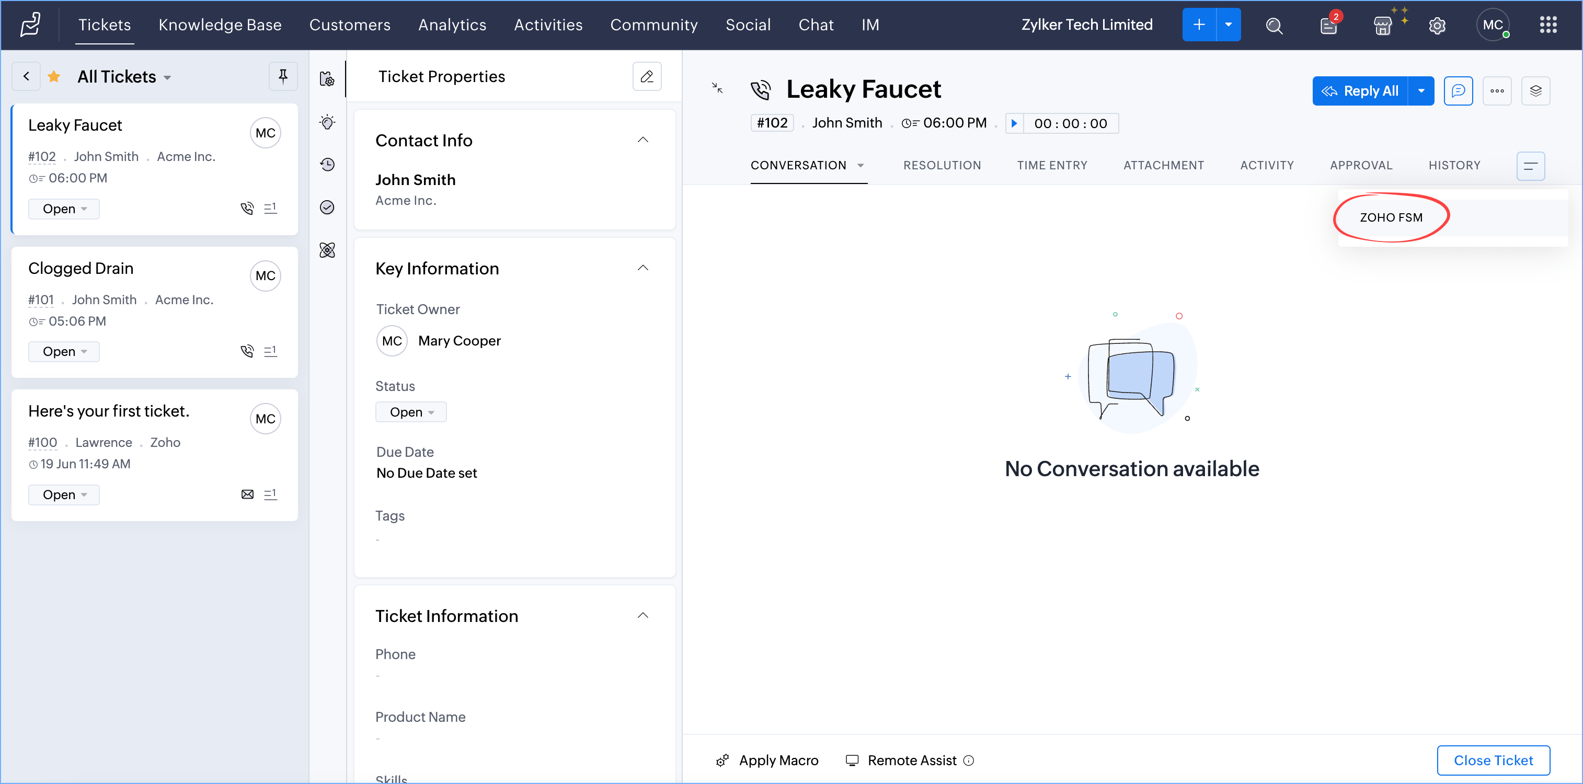Expand the Reply All dropdown arrow
The image size is (1583, 784).
1421,91
